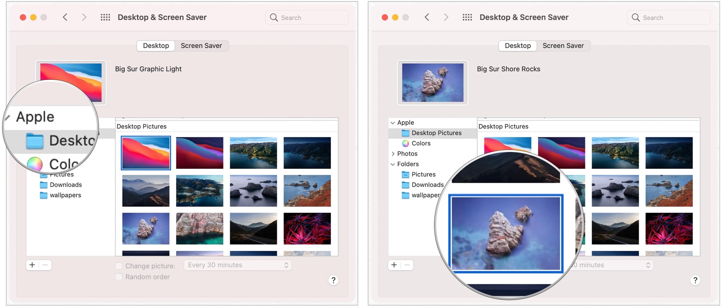Image resolution: width=722 pixels, height=307 pixels.
Task: Expand the Photos section in right window
Action: tap(393, 154)
